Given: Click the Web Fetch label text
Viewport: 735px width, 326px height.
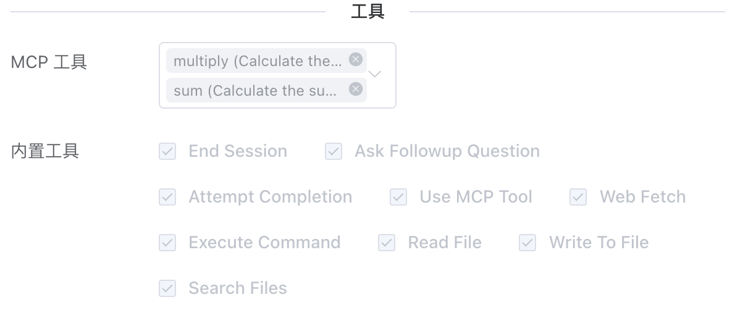Looking at the screenshot, I should tap(642, 197).
